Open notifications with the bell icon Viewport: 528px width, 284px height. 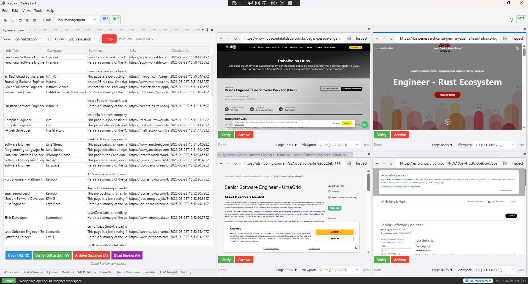coord(511,20)
